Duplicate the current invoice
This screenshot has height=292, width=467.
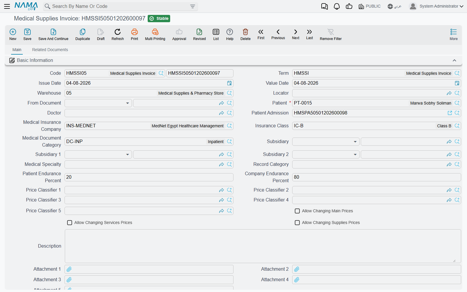[x=83, y=34]
